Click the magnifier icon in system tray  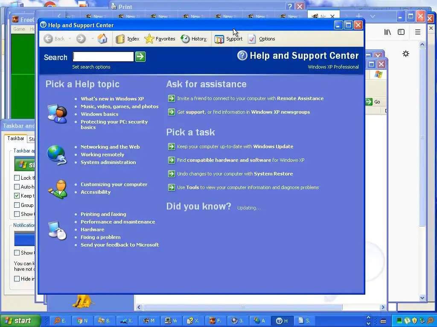pyautogui.click(x=431, y=321)
